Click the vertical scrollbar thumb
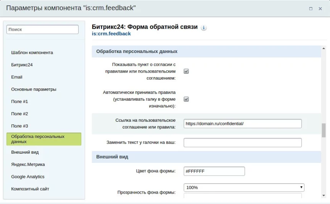The width and height of the screenshot is (330, 204). point(324,131)
